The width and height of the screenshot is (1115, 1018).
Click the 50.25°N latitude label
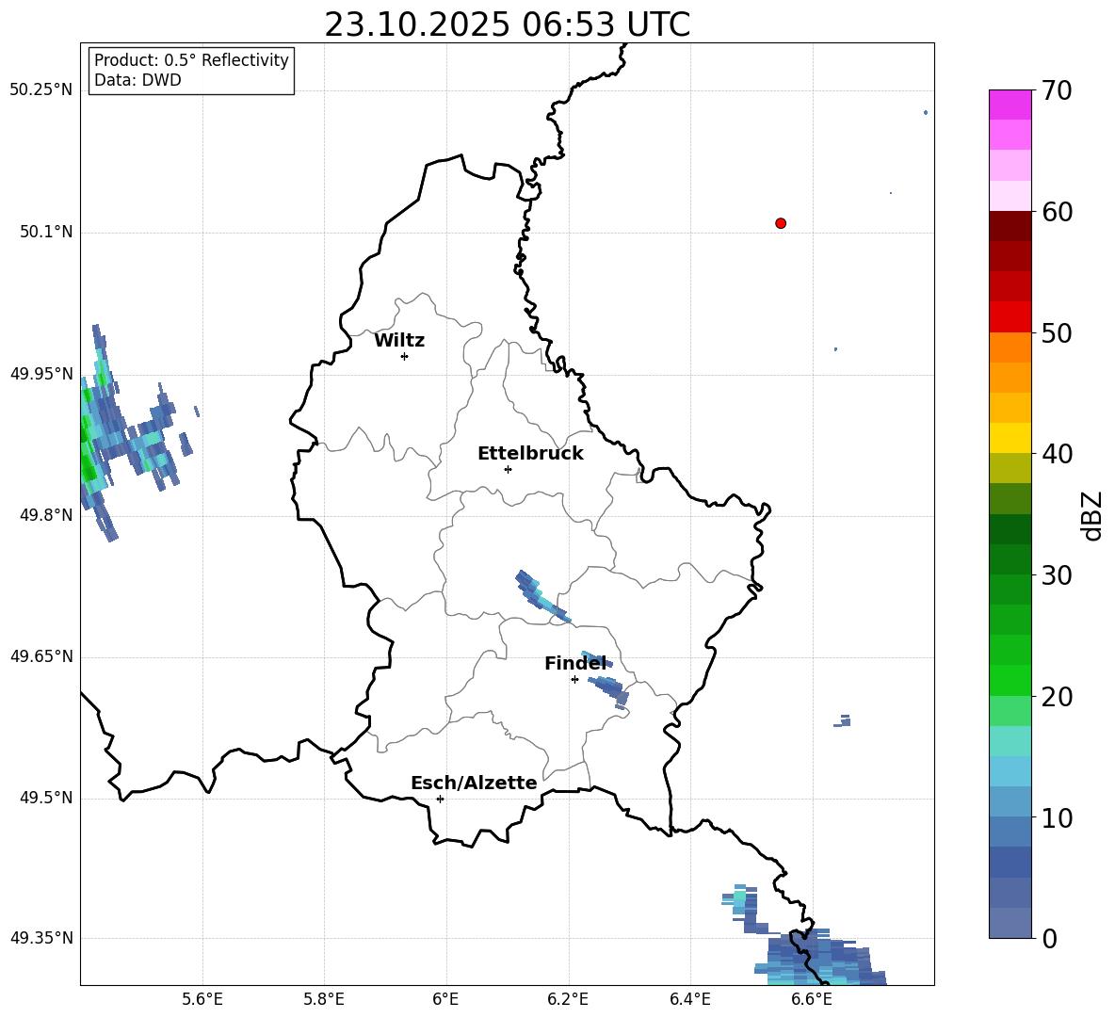click(40, 90)
